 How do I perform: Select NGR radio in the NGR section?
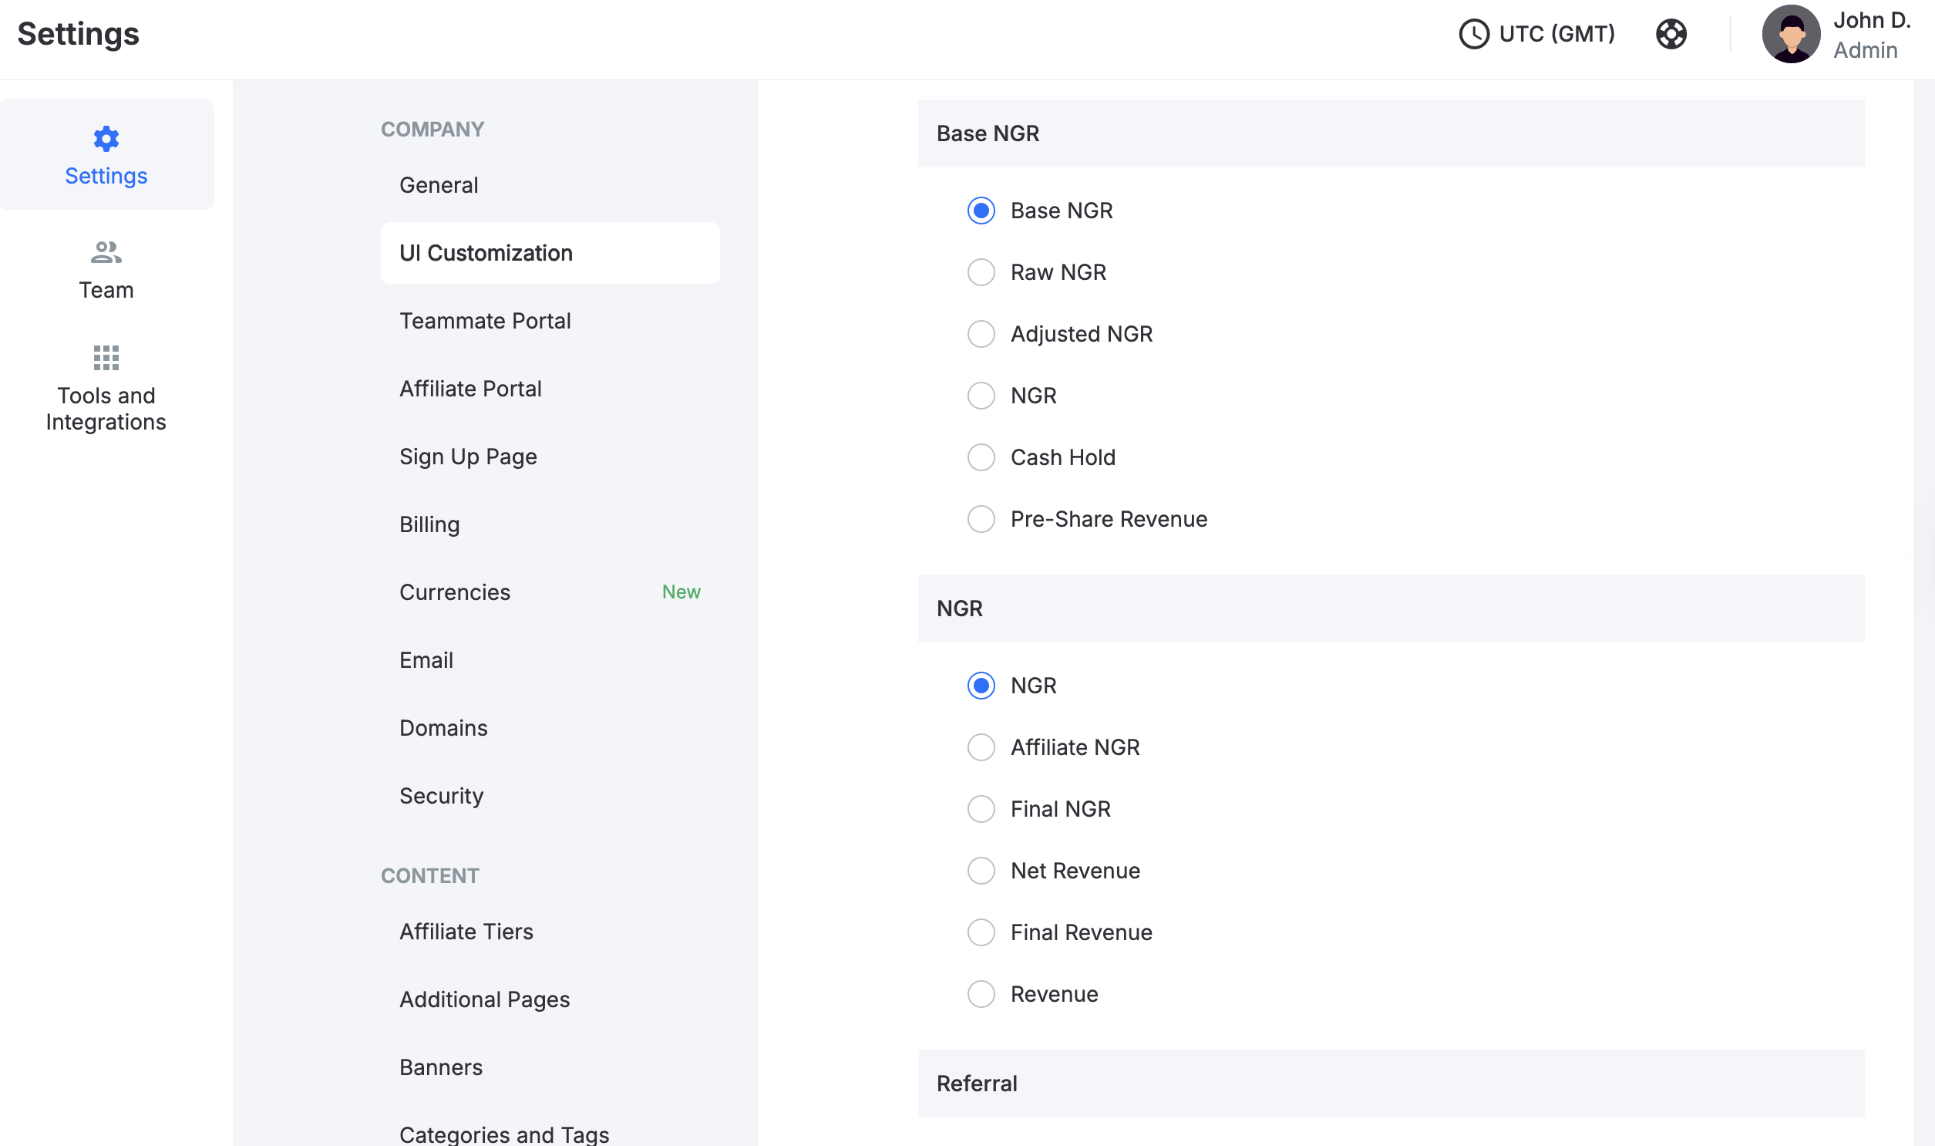981,686
